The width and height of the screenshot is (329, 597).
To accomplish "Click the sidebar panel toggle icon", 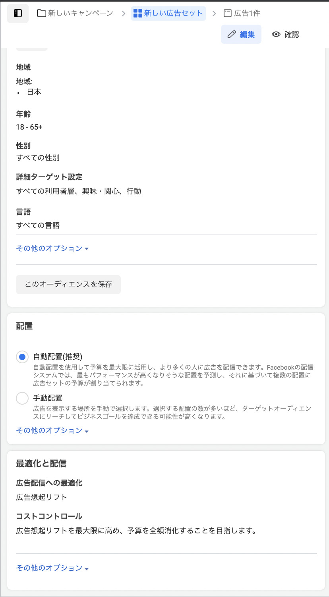I will 17,13.
